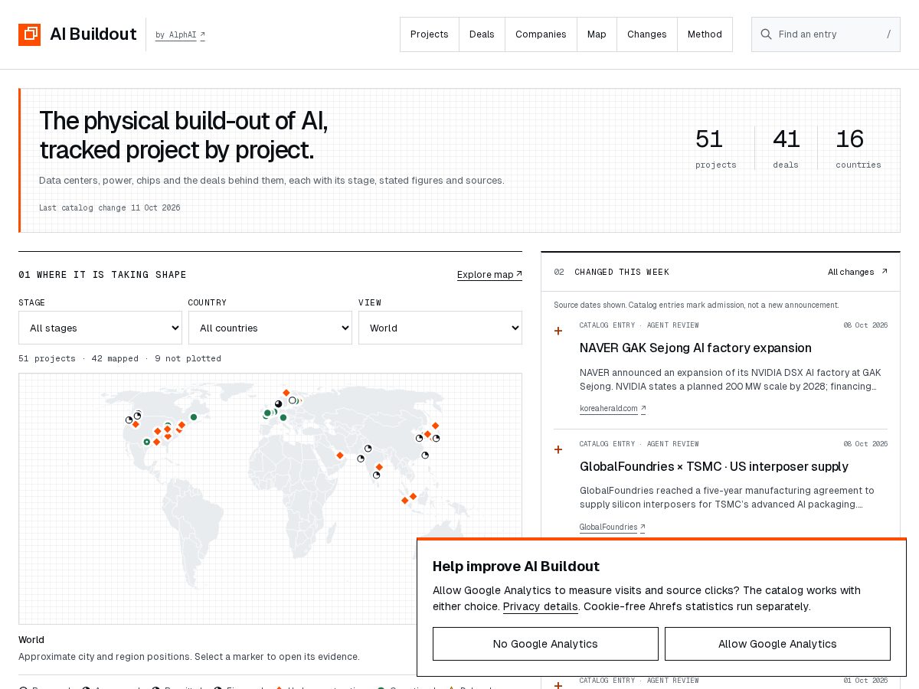Click the '51 projects' header statistic
This screenshot has height=689, width=919.
tap(715, 149)
